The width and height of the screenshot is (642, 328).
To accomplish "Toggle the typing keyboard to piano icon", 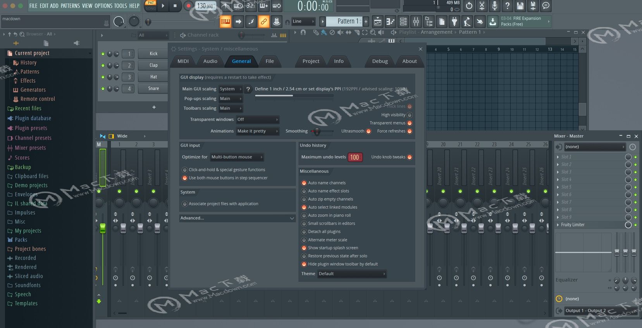I will point(225,22).
